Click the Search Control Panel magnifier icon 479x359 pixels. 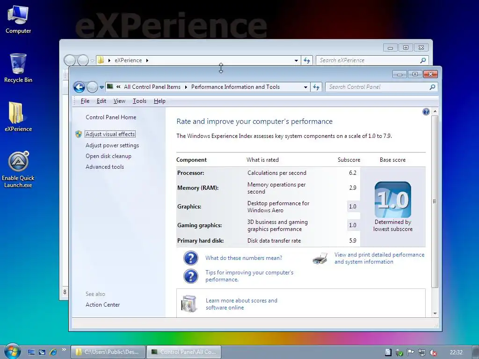click(x=432, y=87)
